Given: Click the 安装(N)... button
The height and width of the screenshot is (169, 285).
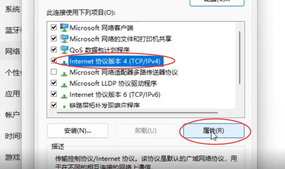Looking at the screenshot, I should (x=78, y=131).
